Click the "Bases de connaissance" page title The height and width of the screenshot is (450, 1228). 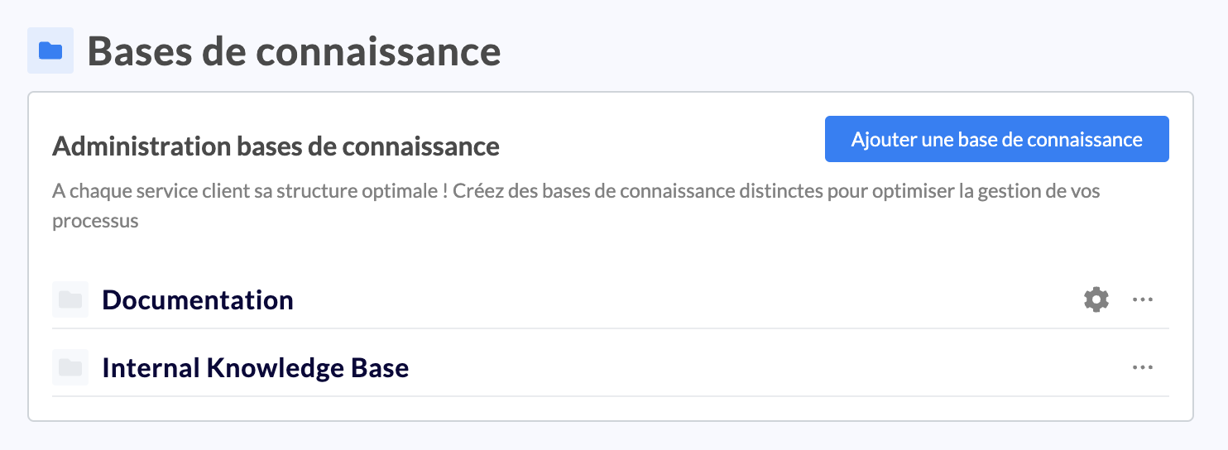294,50
